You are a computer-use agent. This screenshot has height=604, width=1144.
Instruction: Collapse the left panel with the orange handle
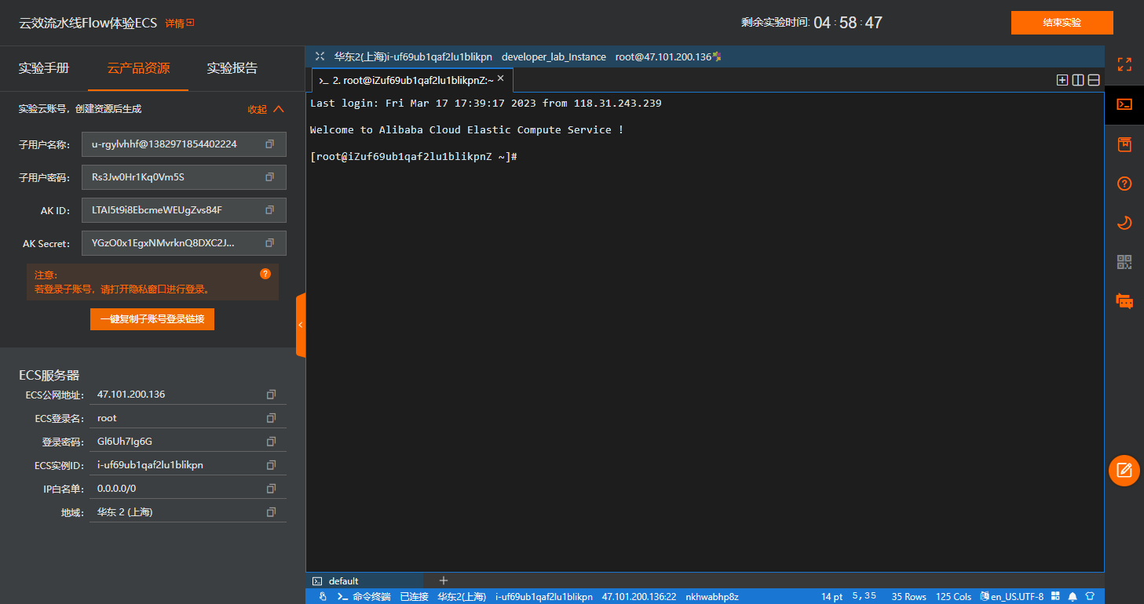click(301, 325)
